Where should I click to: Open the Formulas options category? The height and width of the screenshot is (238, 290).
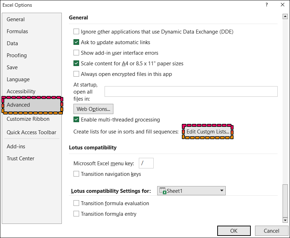pyautogui.click(x=17, y=31)
